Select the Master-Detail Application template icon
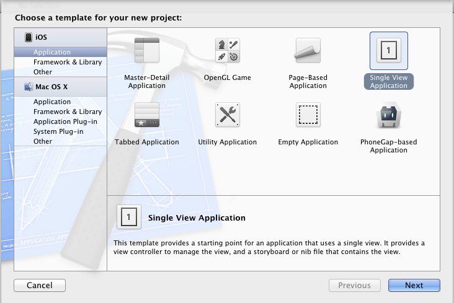The width and height of the screenshot is (454, 303). 147,50
